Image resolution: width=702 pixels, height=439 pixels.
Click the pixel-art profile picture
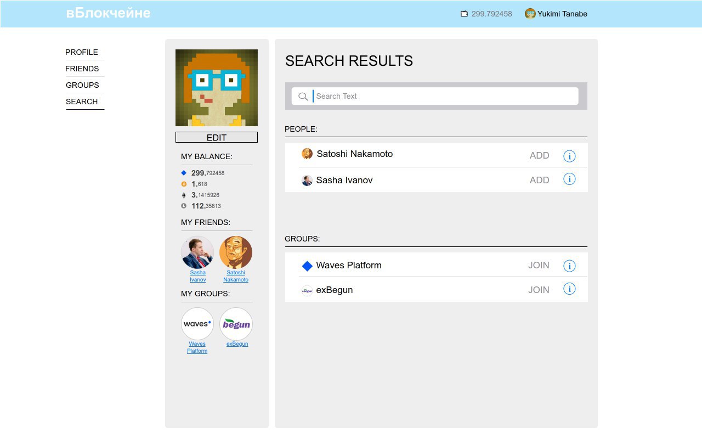pos(217,88)
